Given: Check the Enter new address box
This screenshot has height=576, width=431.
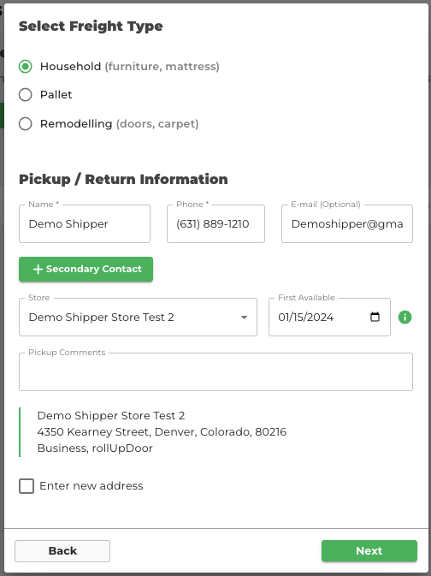Looking at the screenshot, I should [x=27, y=486].
